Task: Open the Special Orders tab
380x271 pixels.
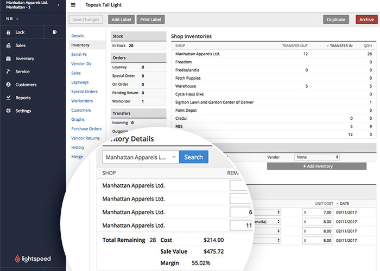Action: click(84, 92)
